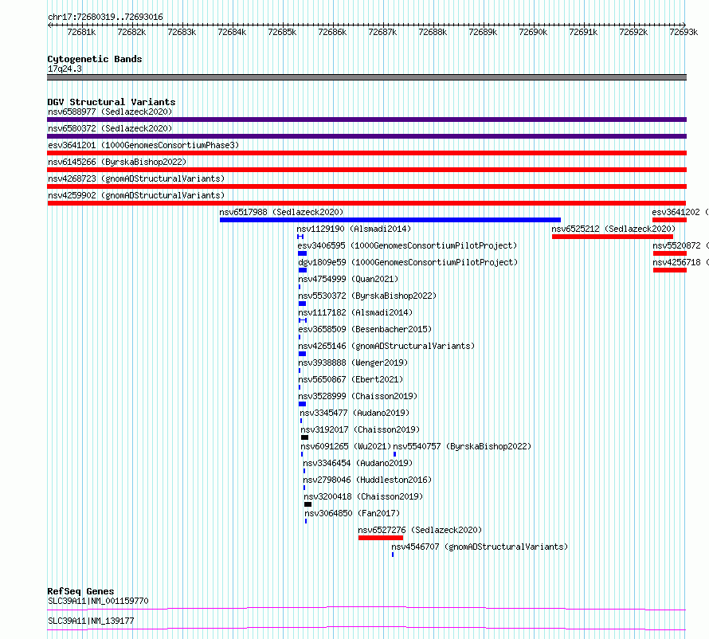The image size is (709, 639).
Task: Click the nsv5650867 (Ebert2021) label
Action: (x=351, y=379)
